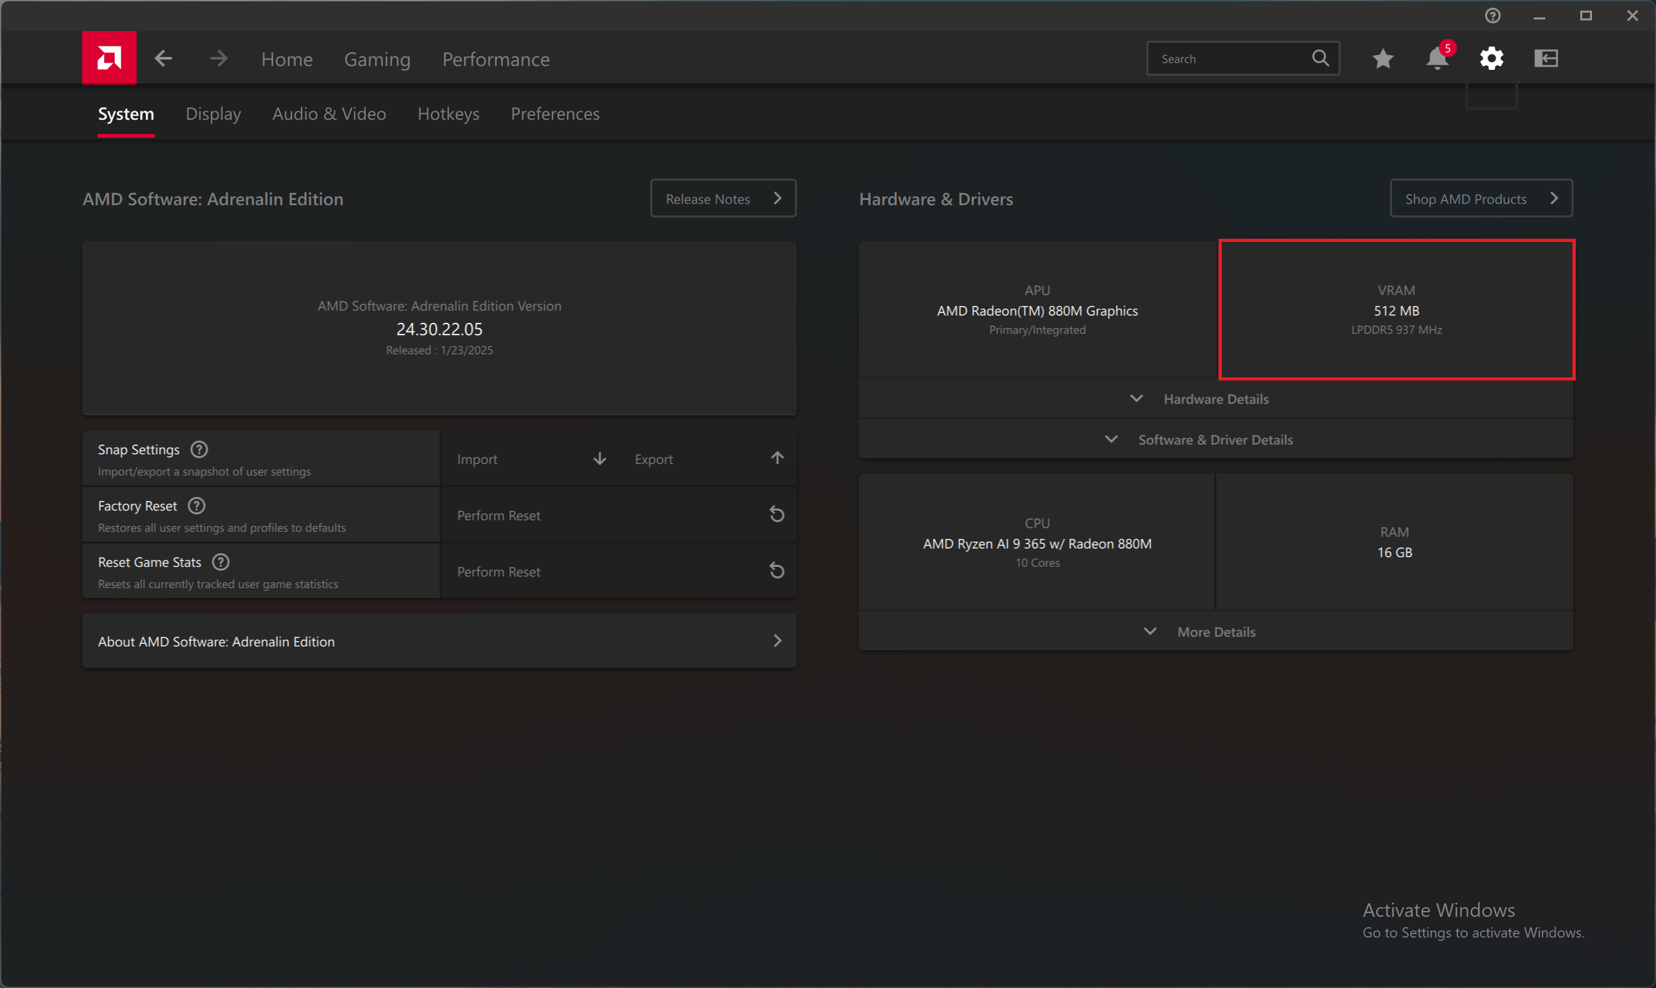The width and height of the screenshot is (1656, 988).
Task: Click the Import down arrow icon
Action: click(x=600, y=459)
